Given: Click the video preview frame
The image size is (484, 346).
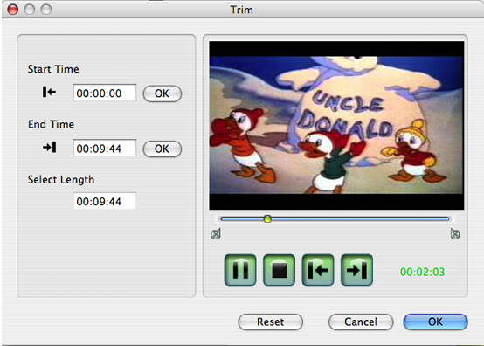Looking at the screenshot, I should 336,125.
